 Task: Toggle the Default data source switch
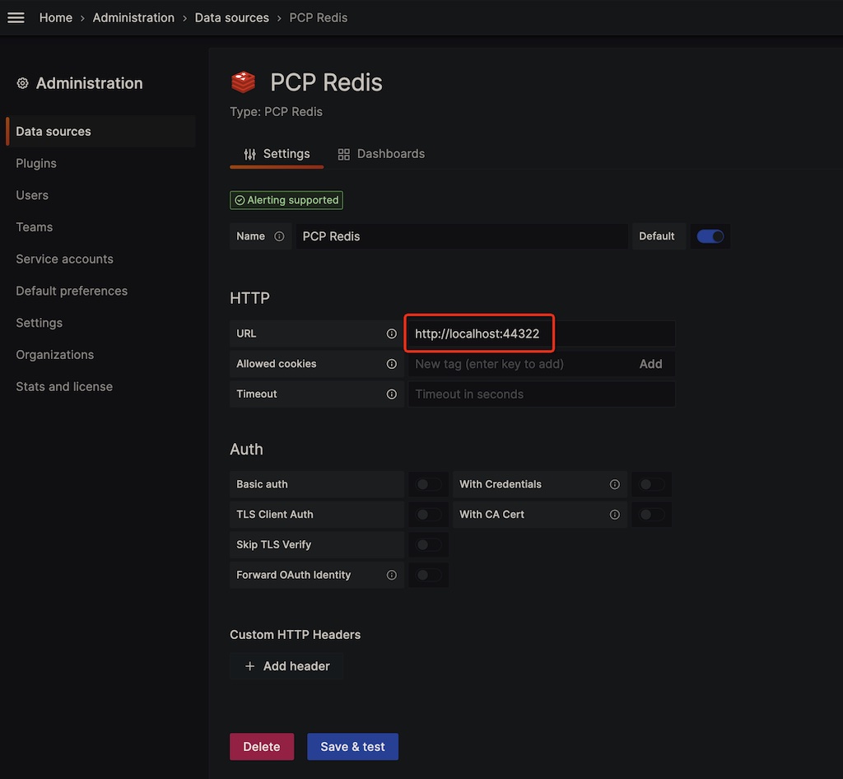710,236
